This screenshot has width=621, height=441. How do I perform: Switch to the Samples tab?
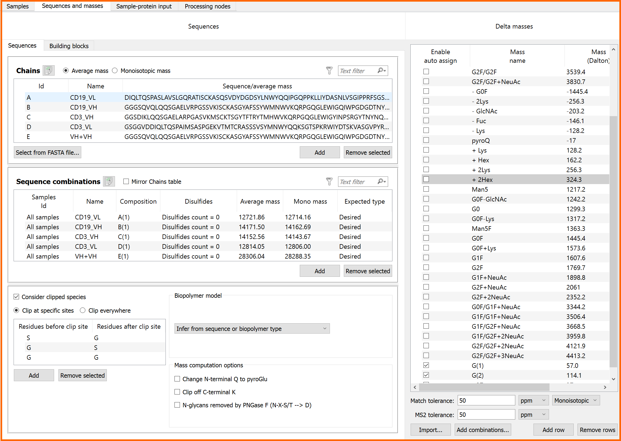click(18, 6)
